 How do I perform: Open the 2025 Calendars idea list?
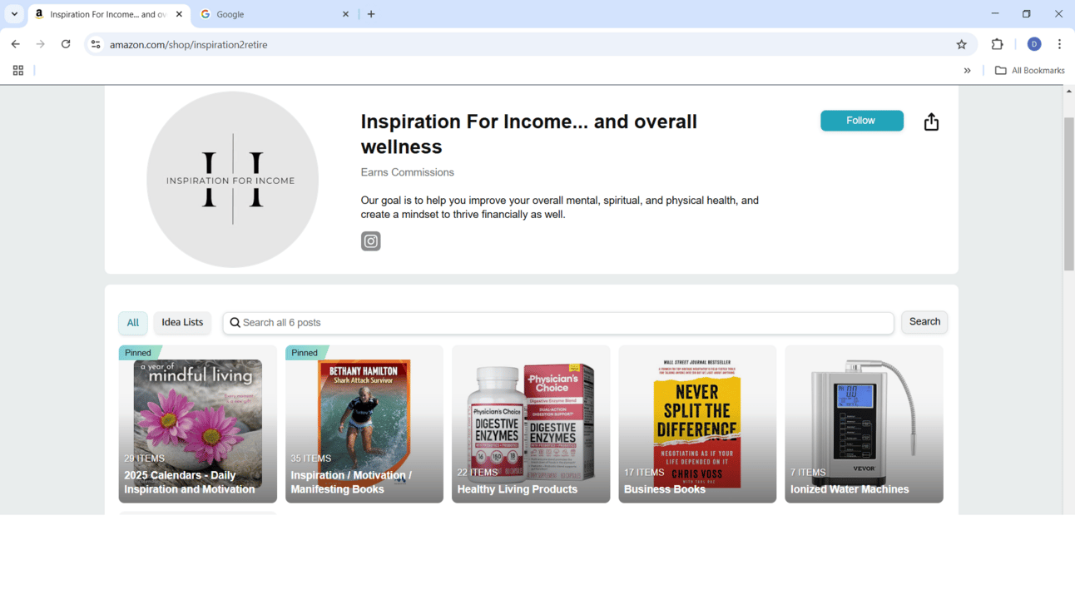point(198,424)
